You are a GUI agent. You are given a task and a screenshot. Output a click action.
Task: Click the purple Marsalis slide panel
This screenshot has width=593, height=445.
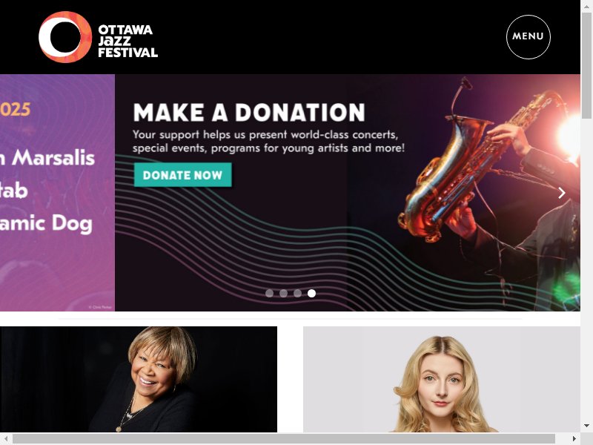point(57,193)
